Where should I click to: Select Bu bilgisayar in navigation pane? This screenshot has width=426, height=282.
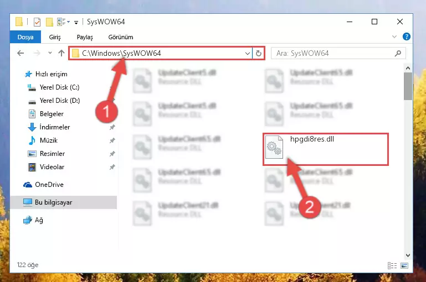coord(64,202)
